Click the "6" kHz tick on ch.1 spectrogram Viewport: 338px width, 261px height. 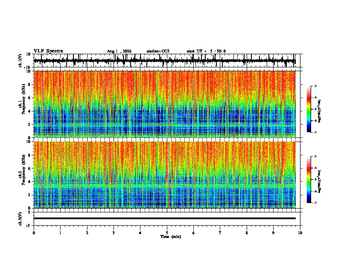pos(29,98)
